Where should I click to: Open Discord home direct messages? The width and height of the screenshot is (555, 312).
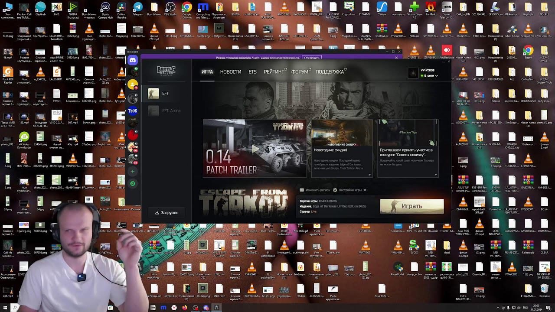133,60
